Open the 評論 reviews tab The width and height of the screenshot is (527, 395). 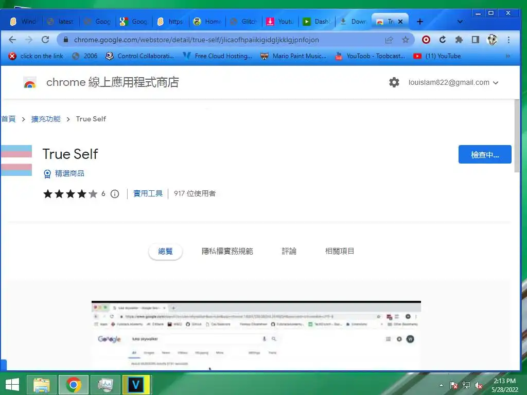[289, 251]
